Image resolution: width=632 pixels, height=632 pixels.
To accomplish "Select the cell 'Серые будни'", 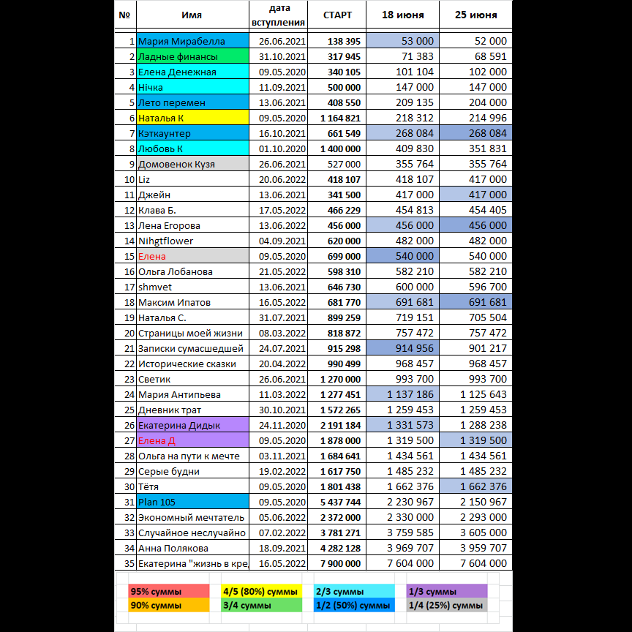I will (192, 471).
